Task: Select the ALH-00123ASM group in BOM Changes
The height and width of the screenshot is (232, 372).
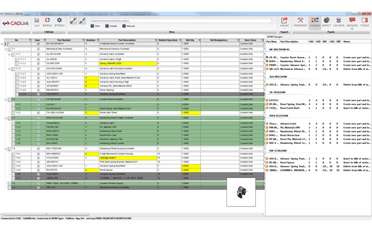Action: pyautogui.click(x=278, y=77)
